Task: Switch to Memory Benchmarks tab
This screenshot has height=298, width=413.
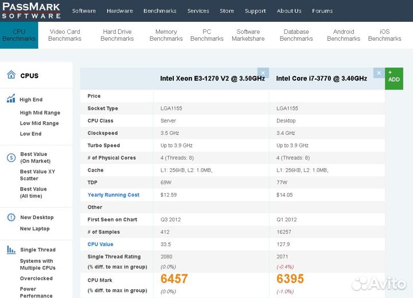Action: point(166,35)
